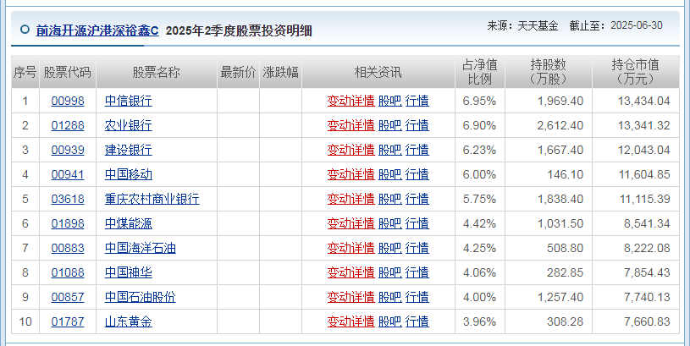The height and width of the screenshot is (346, 690).
Task: Click the circle bullet icon beside fund title
Action: tap(25, 30)
